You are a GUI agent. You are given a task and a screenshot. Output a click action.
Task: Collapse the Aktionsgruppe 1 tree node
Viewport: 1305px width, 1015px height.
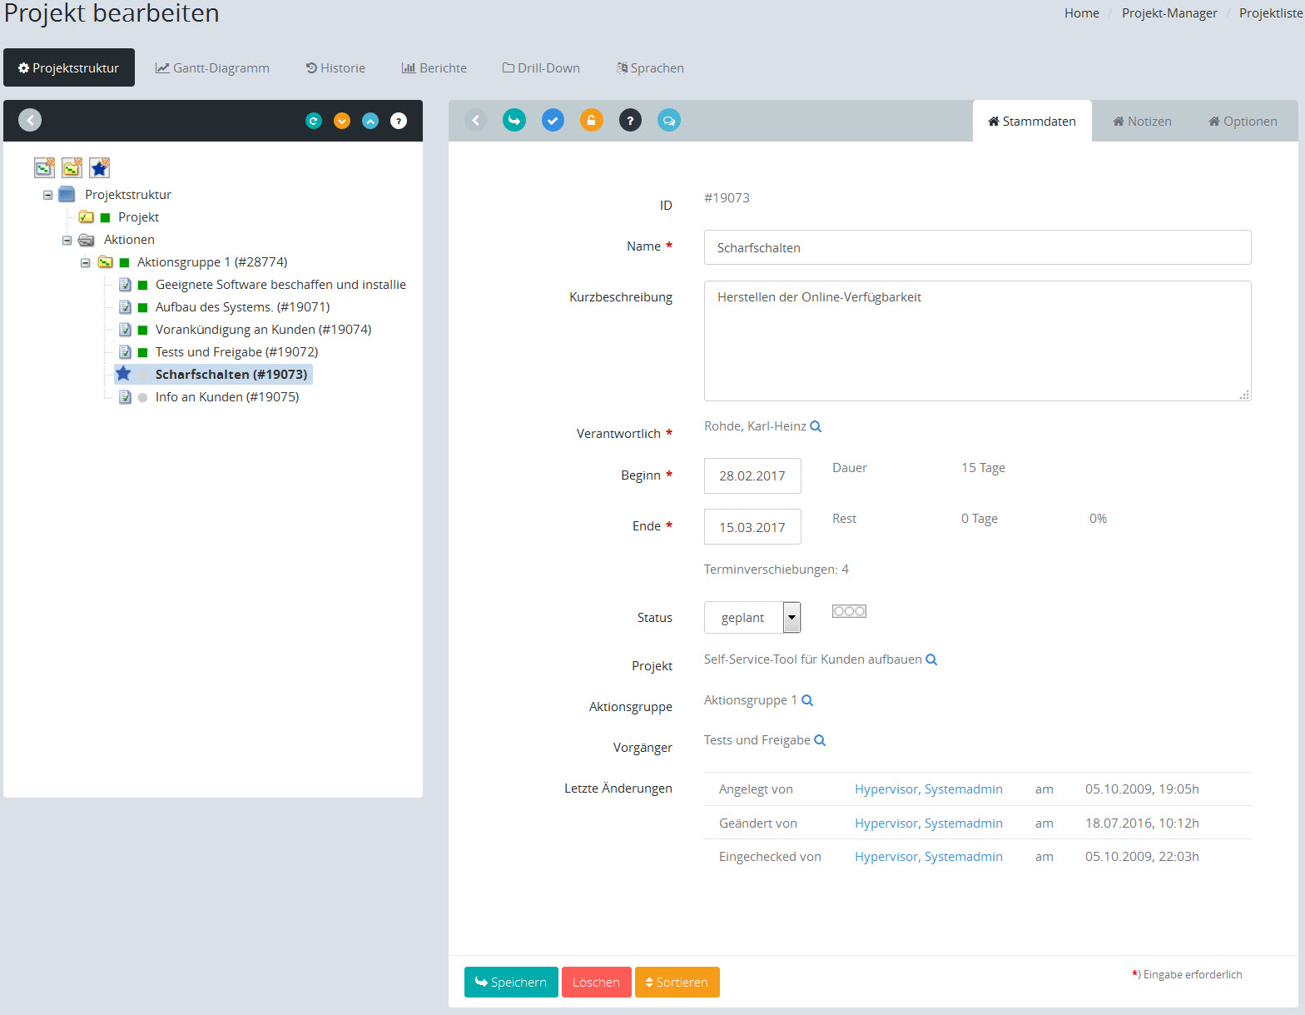tap(85, 262)
